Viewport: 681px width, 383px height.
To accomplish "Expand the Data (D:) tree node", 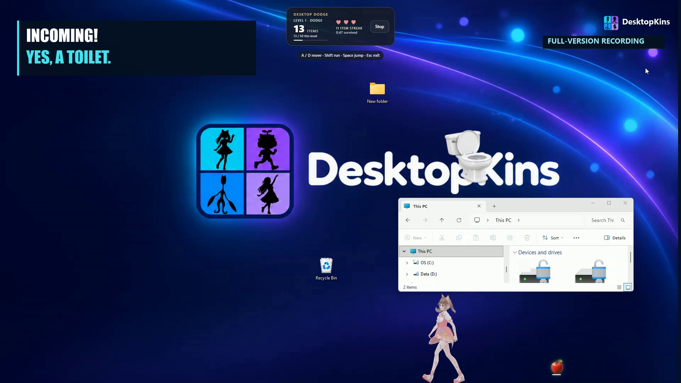I will click(x=407, y=274).
